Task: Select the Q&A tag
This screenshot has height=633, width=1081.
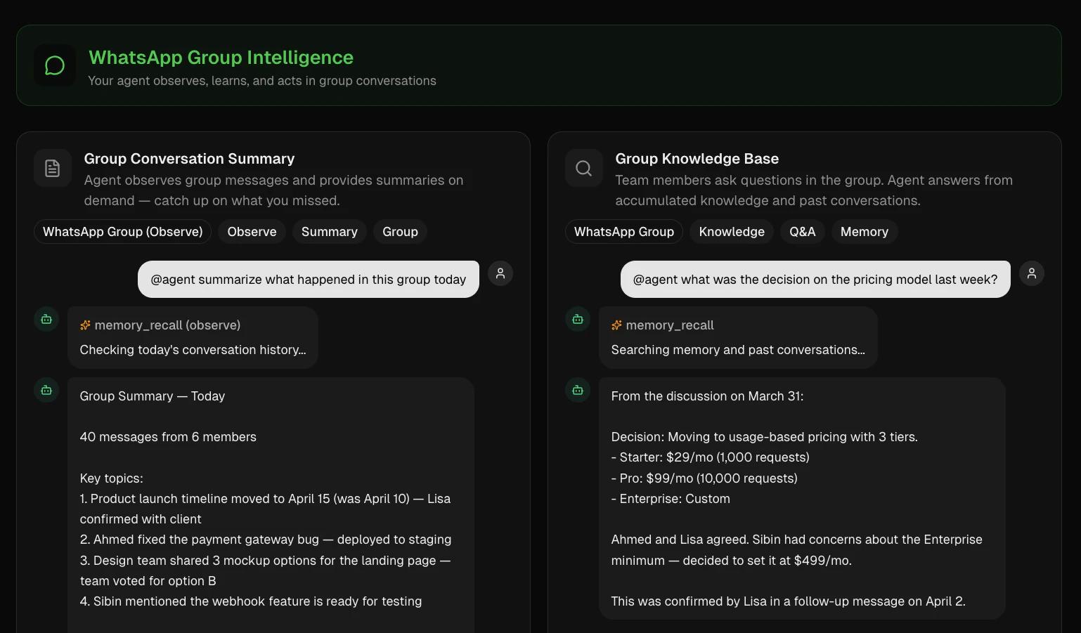Action: coord(802,231)
